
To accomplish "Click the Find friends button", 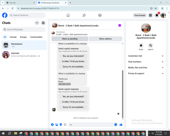I will pos(140,15).
